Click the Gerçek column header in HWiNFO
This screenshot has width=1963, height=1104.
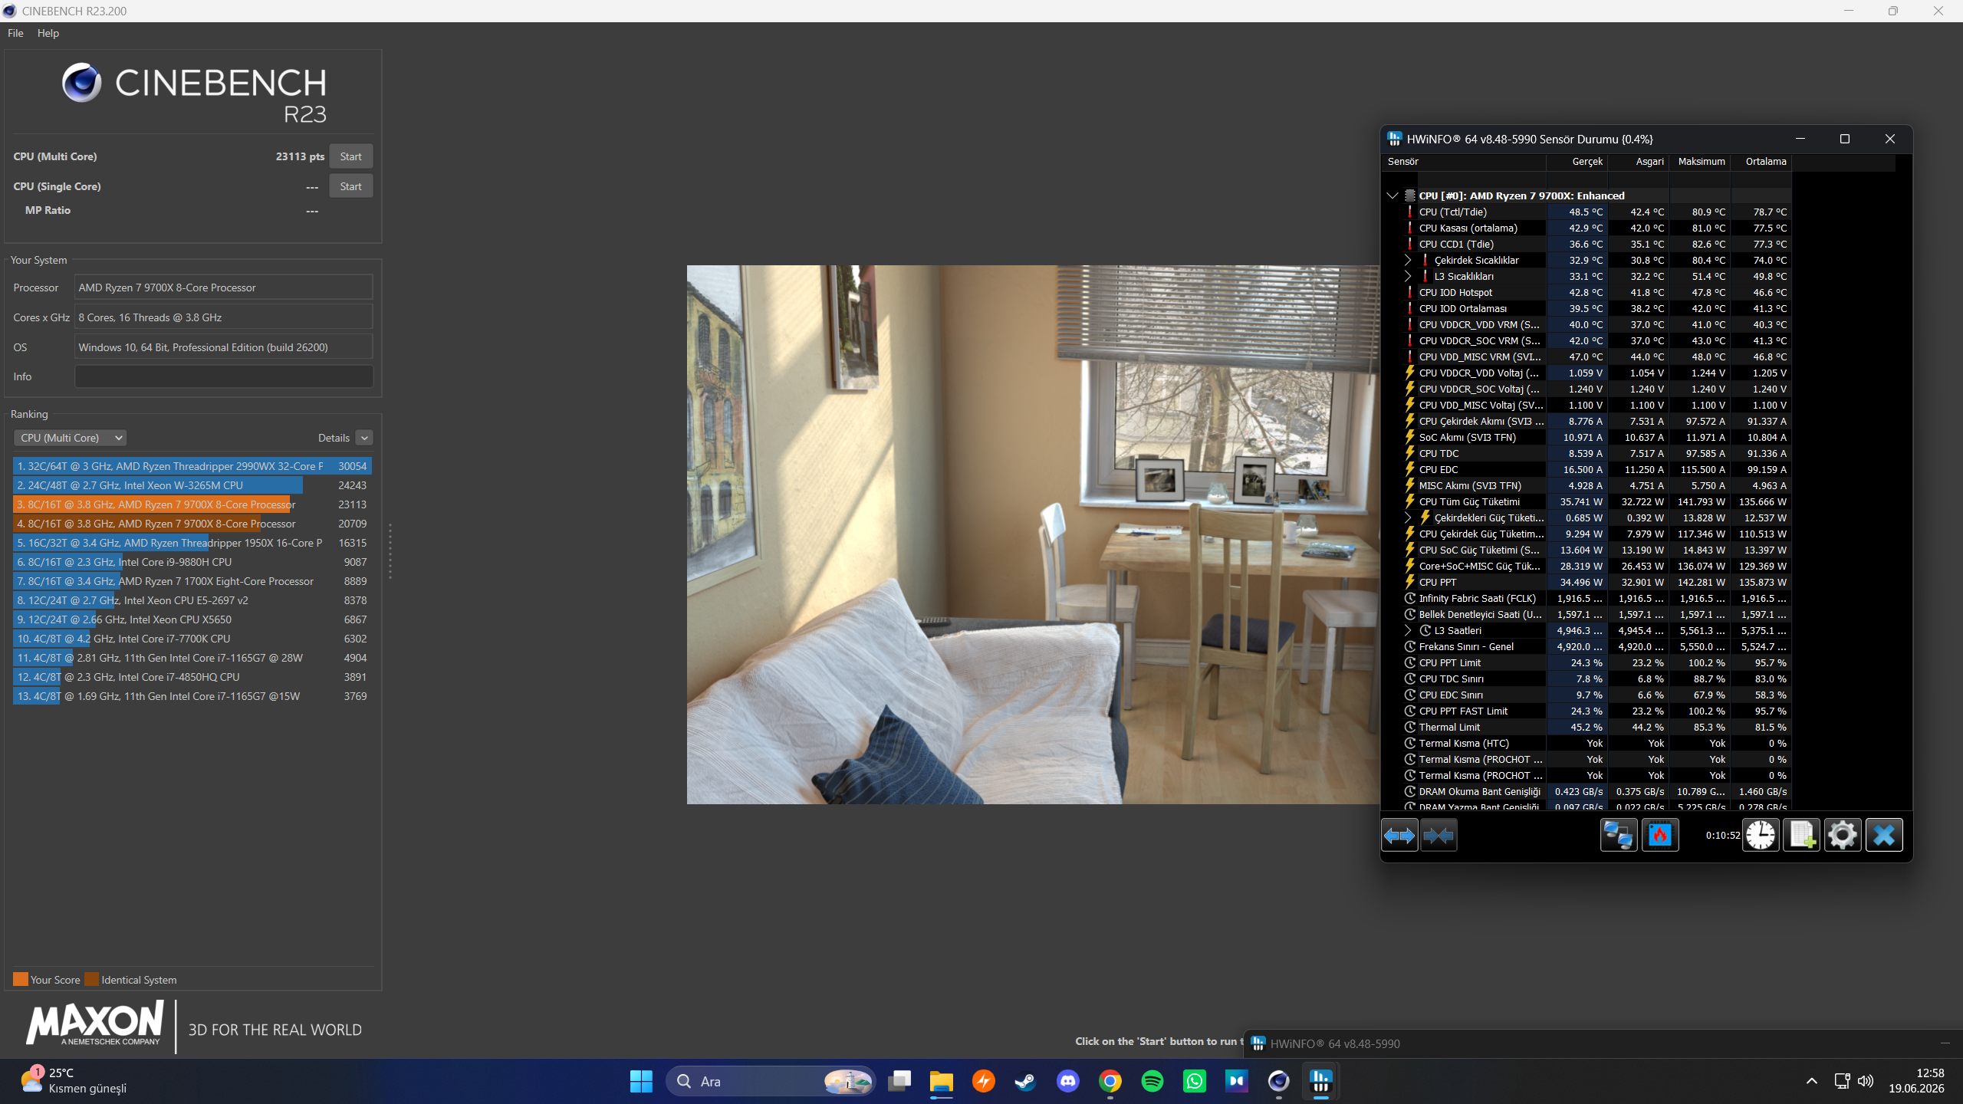1577,162
